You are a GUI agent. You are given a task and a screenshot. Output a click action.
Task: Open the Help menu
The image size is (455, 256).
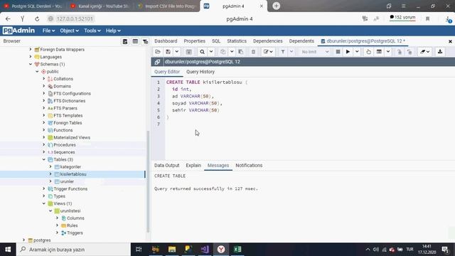click(x=113, y=31)
